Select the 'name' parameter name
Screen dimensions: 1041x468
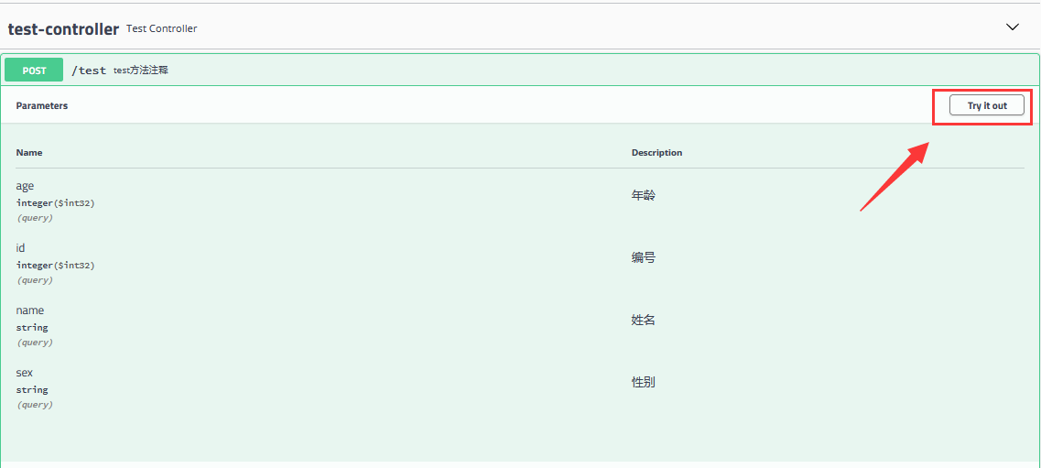pos(30,310)
